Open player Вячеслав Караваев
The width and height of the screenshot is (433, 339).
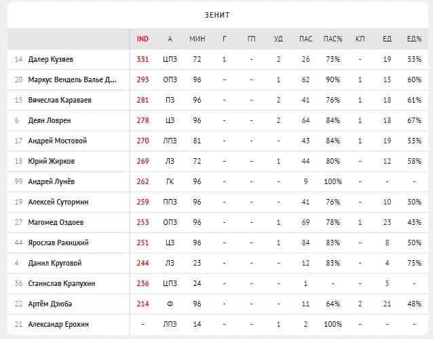pos(60,100)
